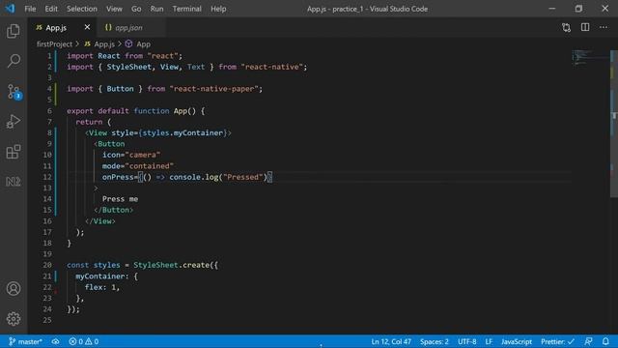This screenshot has height=348, width=618.
Task: Open the Explorer view in activity bar
Action: 14,31
